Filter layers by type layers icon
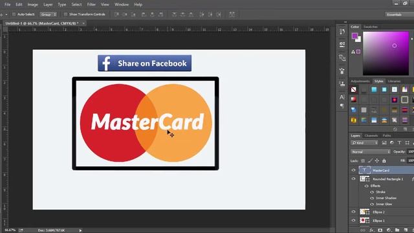This screenshot has height=233, width=414. [x=400, y=142]
